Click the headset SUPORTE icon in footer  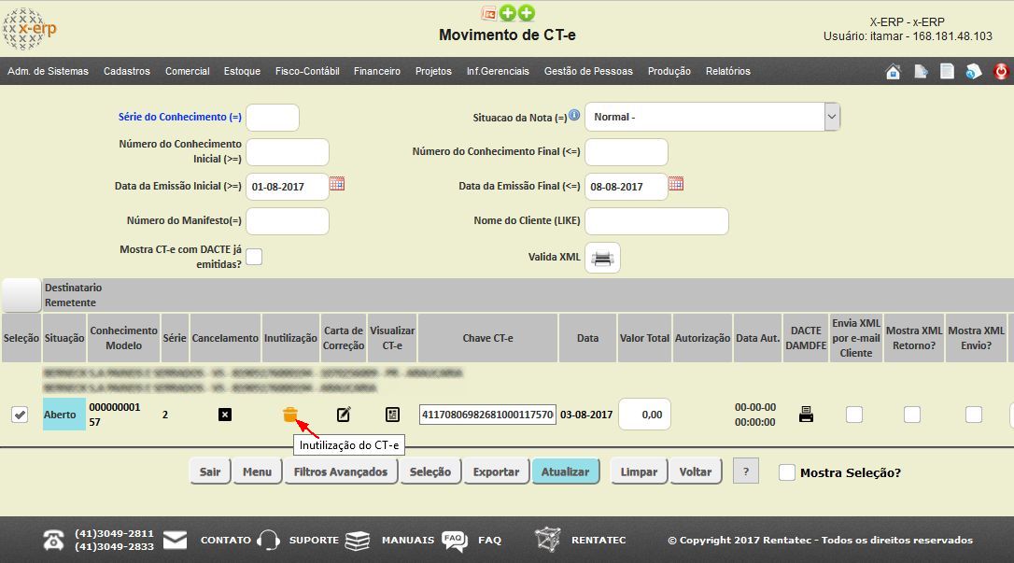[268, 541]
